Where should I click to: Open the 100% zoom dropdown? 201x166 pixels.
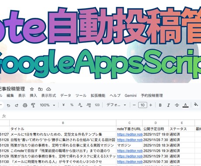(48, 105)
